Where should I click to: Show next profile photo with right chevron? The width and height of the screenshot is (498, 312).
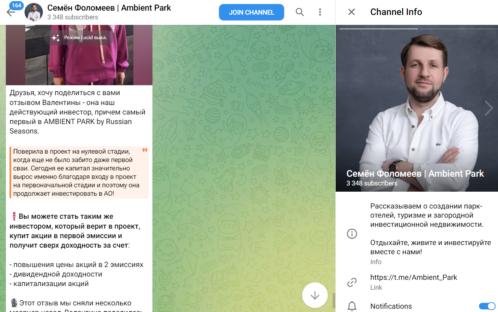(x=488, y=108)
